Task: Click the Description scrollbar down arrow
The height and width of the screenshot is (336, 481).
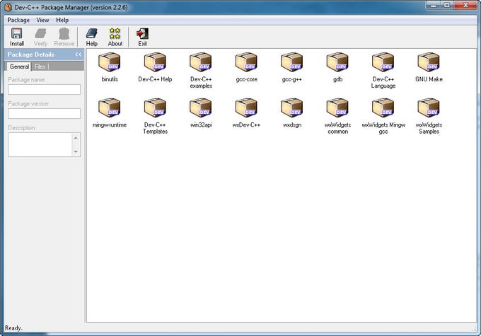Action: click(x=76, y=151)
